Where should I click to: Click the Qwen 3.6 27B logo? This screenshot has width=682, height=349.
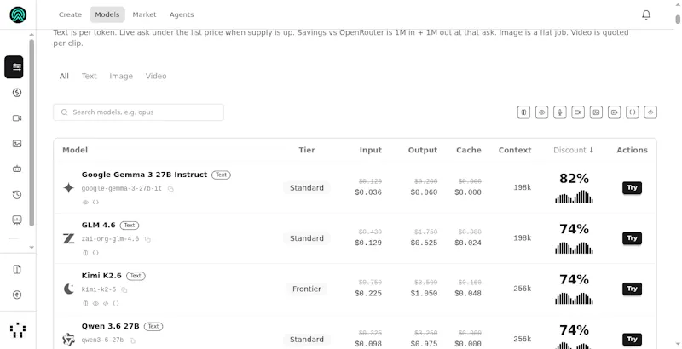coord(69,339)
